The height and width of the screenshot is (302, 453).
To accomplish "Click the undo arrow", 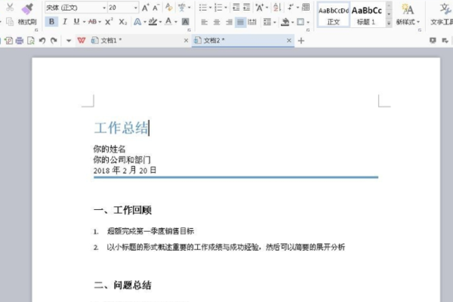I will click(42, 41).
